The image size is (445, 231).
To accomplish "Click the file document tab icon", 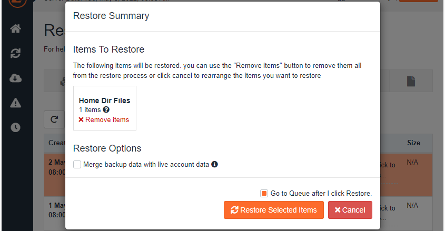I will point(411,82).
